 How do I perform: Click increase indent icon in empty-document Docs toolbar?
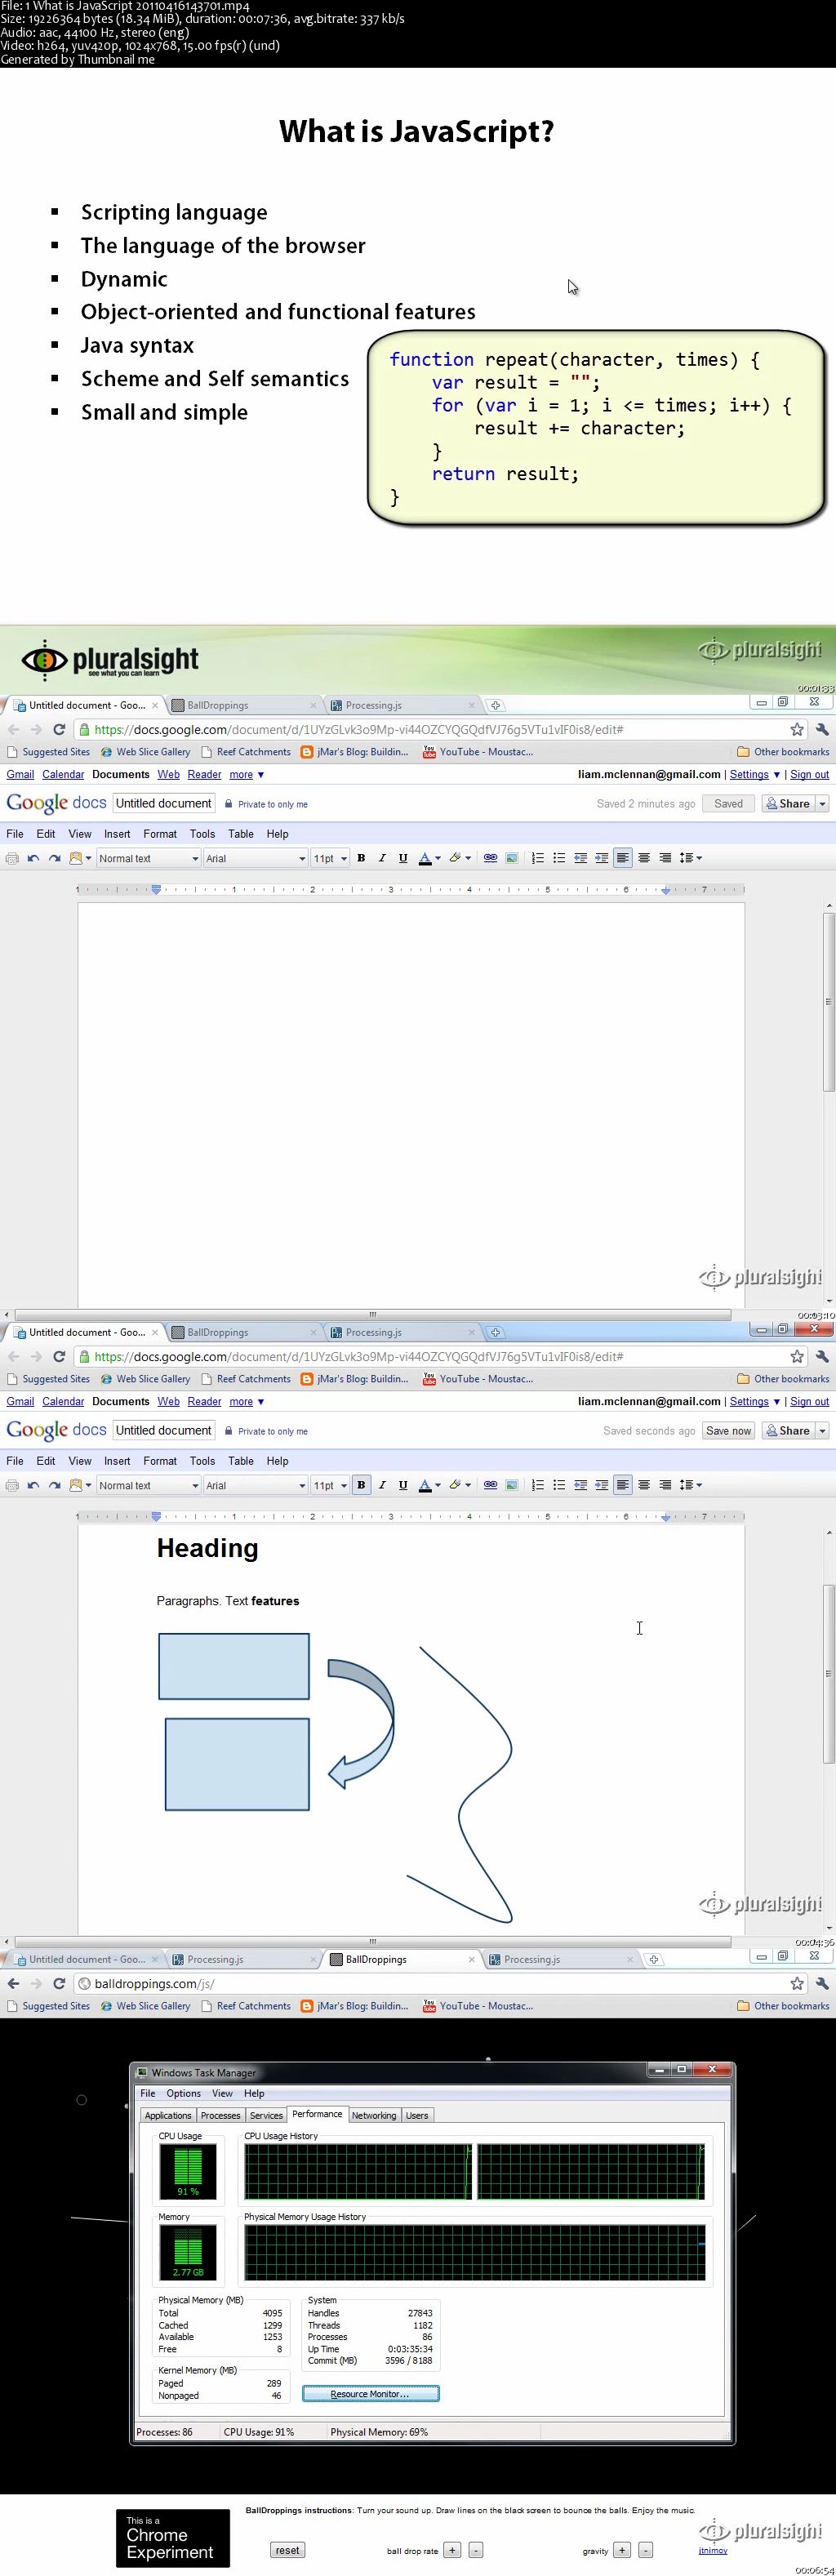[x=601, y=858]
